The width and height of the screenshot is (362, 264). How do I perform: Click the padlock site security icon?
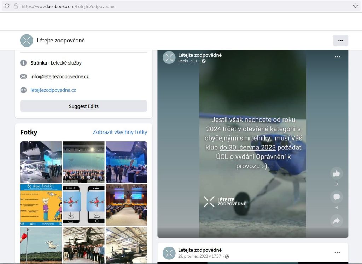(16, 6)
